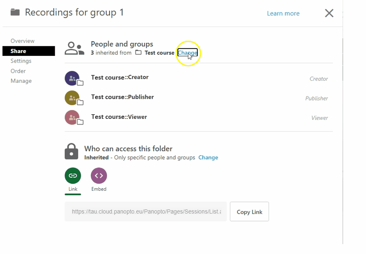Switch to the Order tab
This screenshot has height=254, width=366.
point(18,71)
